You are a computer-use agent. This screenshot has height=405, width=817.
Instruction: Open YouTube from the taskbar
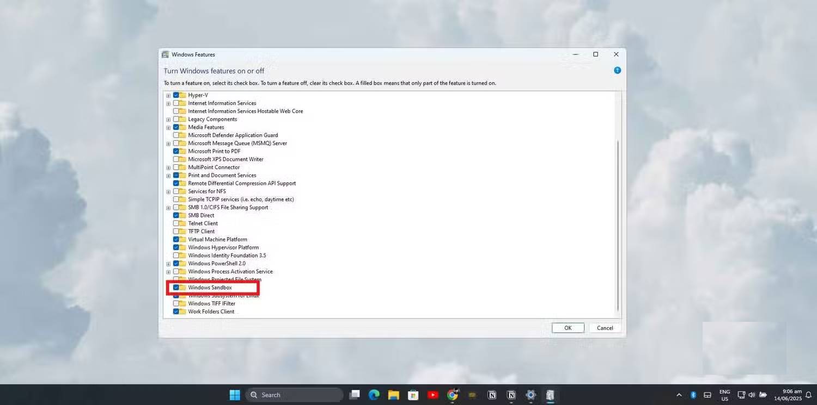click(x=433, y=395)
